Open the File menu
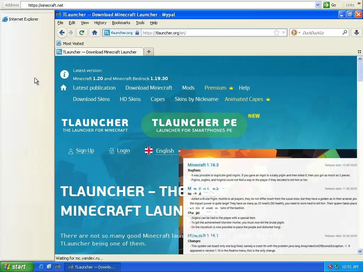 coord(60,23)
